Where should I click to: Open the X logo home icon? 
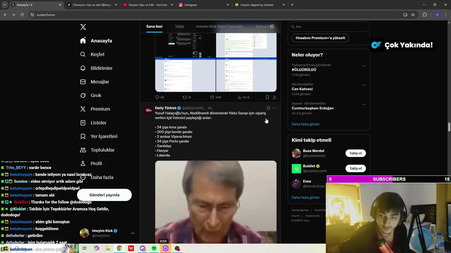(83, 27)
